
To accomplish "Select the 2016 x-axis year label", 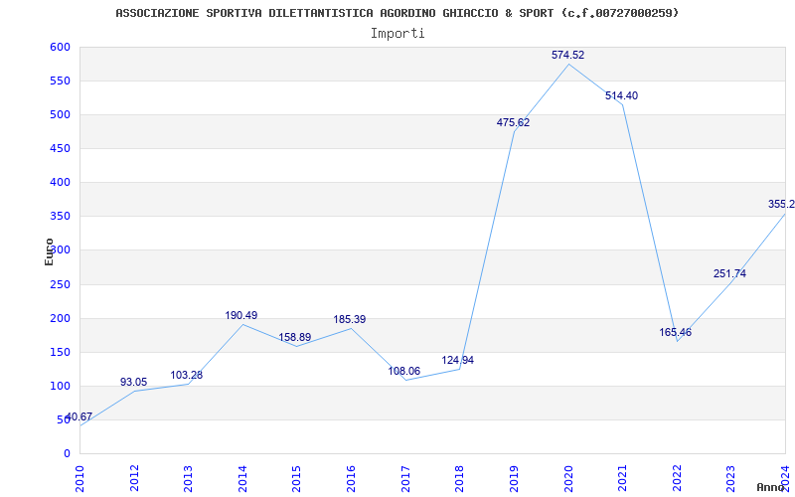I will point(351,478).
